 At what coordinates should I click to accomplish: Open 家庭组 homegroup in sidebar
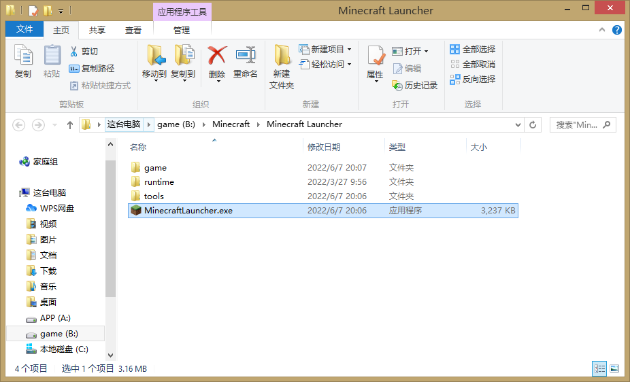pyautogui.click(x=39, y=162)
